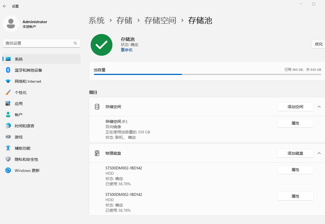Click the Accessibility figure icon
Viewport: 325px width, 224px height.
[x=8, y=148]
